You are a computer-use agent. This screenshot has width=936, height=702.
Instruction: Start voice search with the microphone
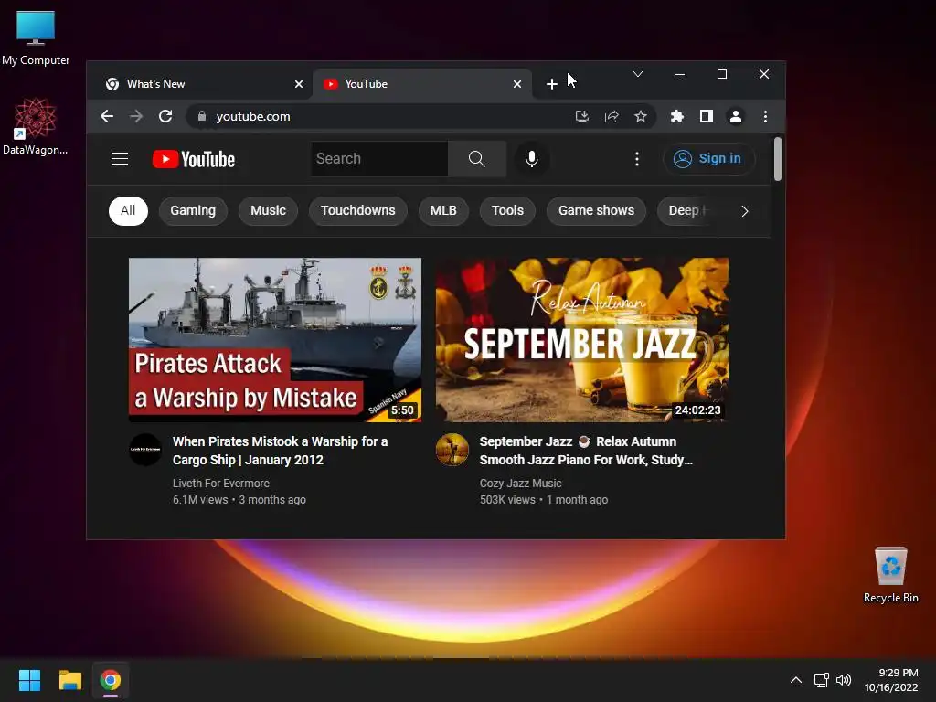click(x=532, y=159)
